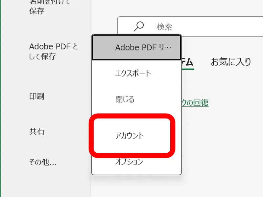263x197 pixels.
Task: Open Adobe PDF として保存 in the sidebar
Action: tap(54, 52)
